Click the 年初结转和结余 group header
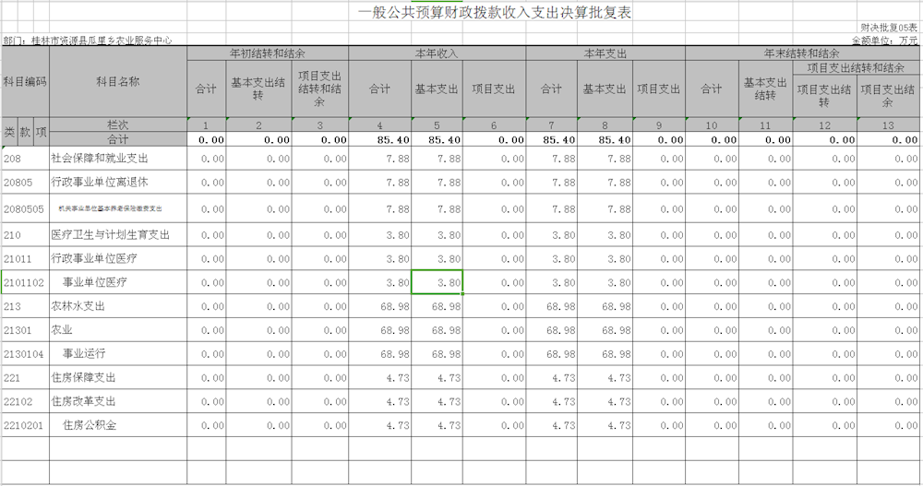This screenshot has width=923, height=486. coord(268,54)
